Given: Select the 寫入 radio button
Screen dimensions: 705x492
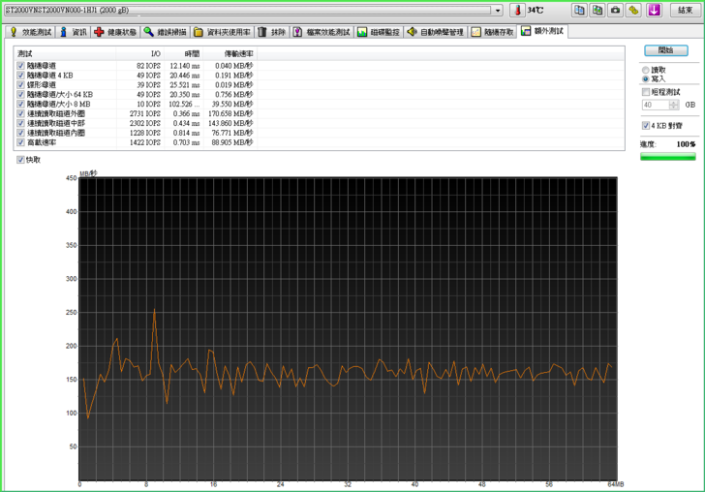Looking at the screenshot, I should (x=646, y=79).
